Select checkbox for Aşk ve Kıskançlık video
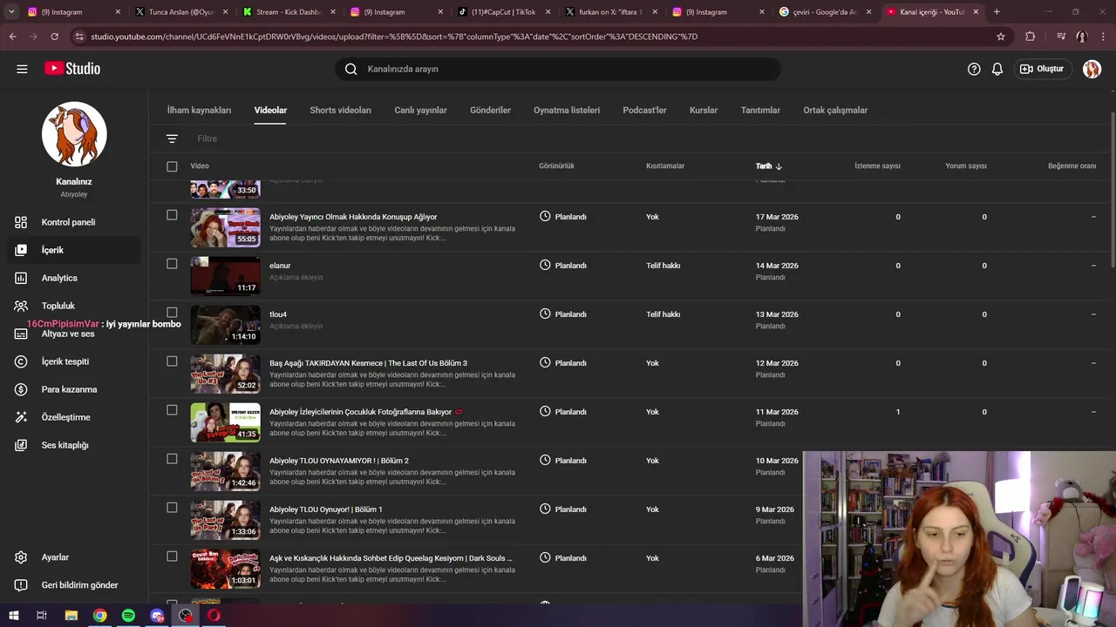1116x627 pixels. click(172, 556)
